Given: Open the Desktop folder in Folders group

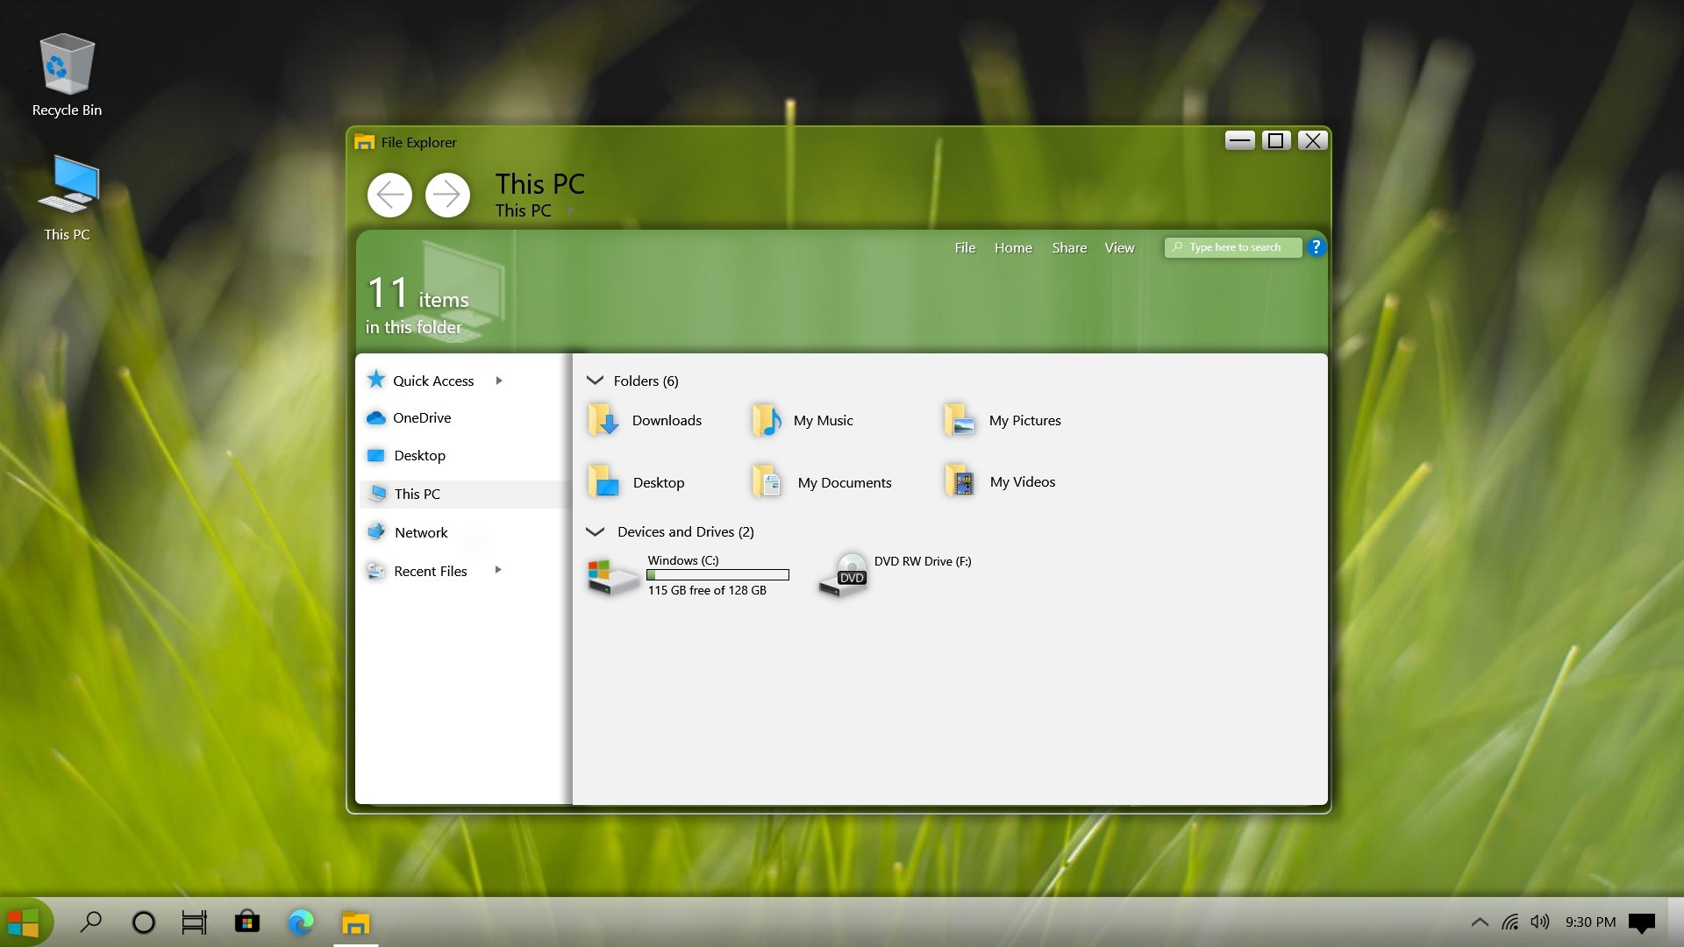Looking at the screenshot, I should pyautogui.click(x=603, y=481).
